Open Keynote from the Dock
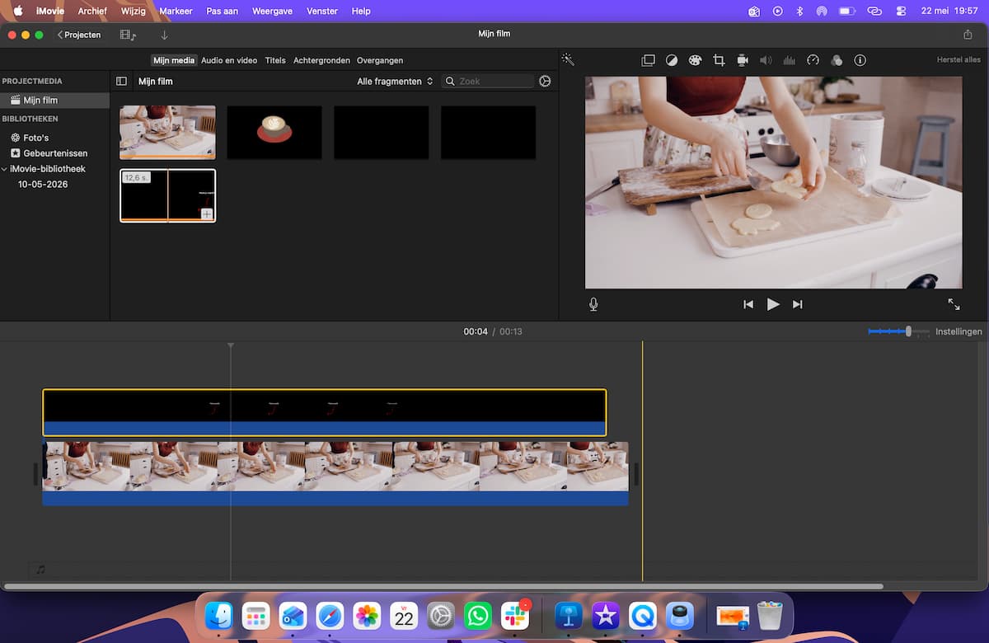 tap(569, 616)
